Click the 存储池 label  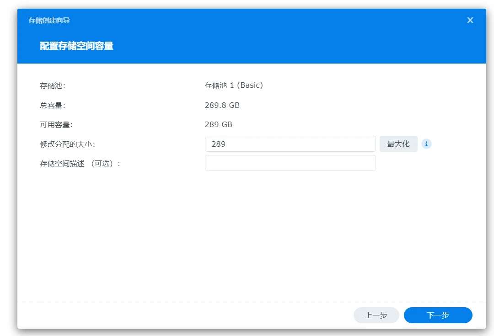53,85
